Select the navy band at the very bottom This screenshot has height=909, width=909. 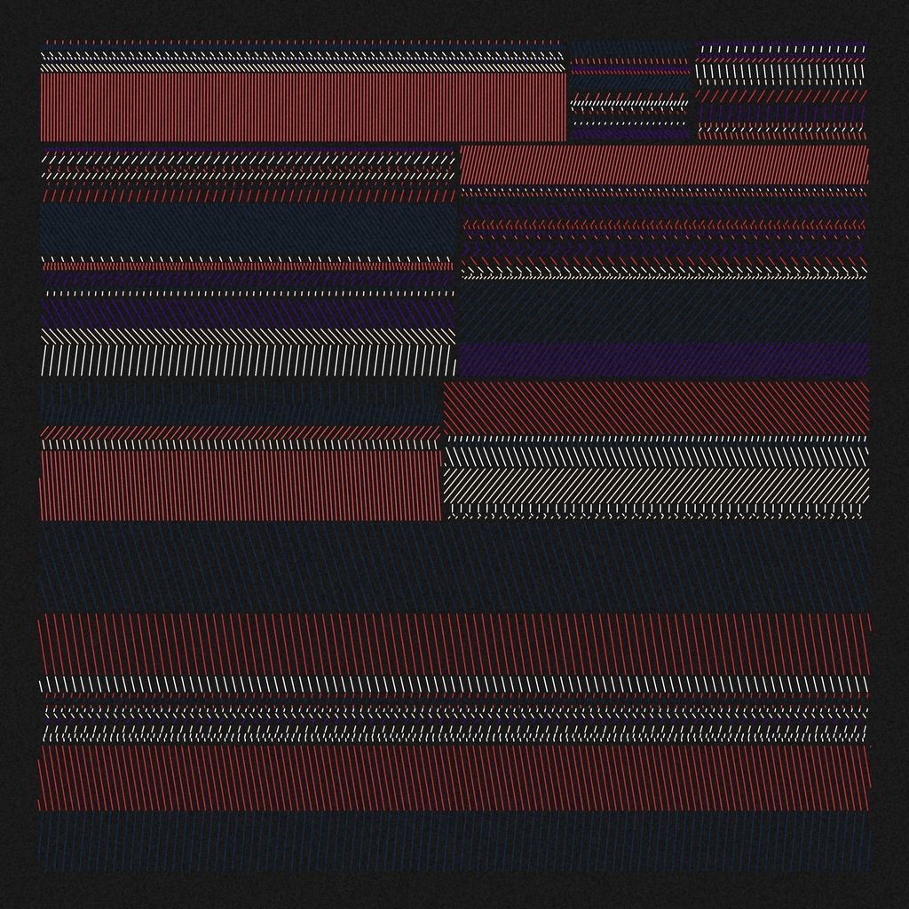click(454, 843)
